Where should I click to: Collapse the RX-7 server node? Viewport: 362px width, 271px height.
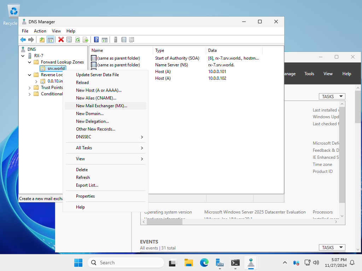(23, 56)
